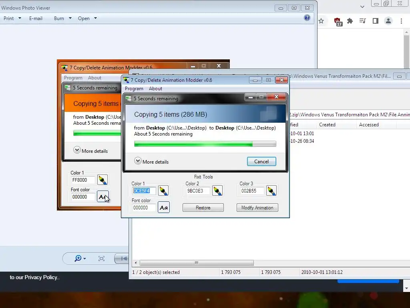Screen dimensions: 410x308
Task: Click the browser scrollbar down arrow
Action: 406,288
